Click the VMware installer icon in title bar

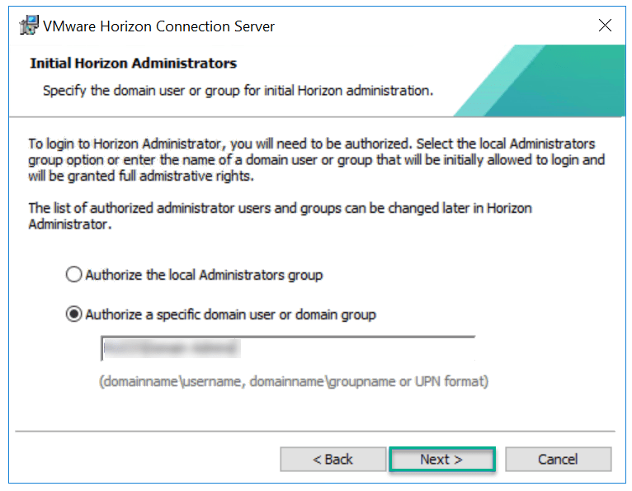point(28,26)
